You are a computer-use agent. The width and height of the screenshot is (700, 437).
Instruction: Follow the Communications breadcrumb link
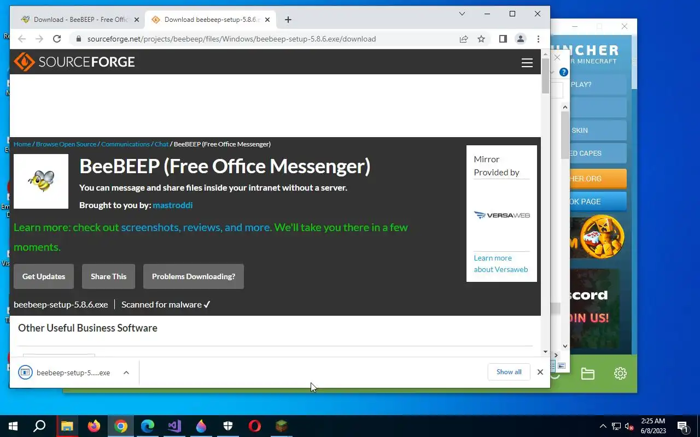pos(125,144)
